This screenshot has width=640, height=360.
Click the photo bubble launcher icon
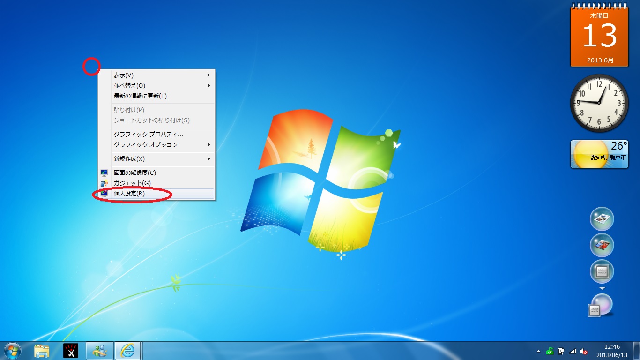(602, 245)
